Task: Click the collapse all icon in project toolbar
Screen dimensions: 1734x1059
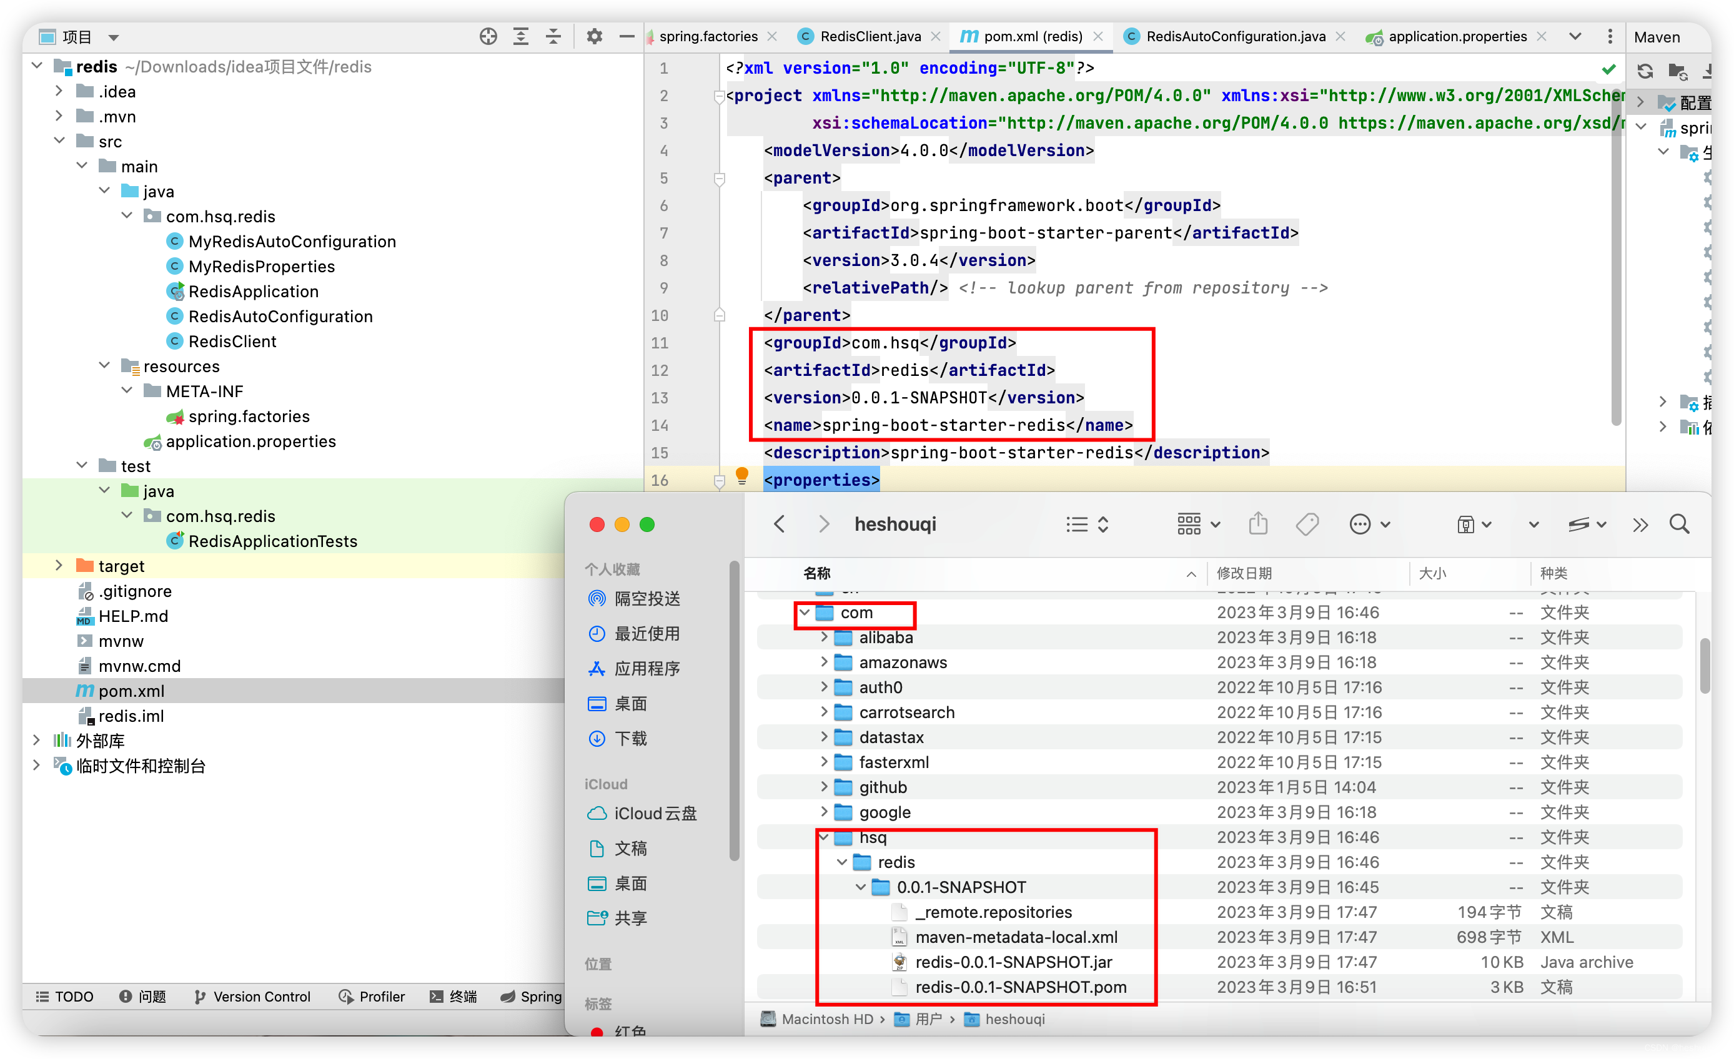Action: [554, 37]
